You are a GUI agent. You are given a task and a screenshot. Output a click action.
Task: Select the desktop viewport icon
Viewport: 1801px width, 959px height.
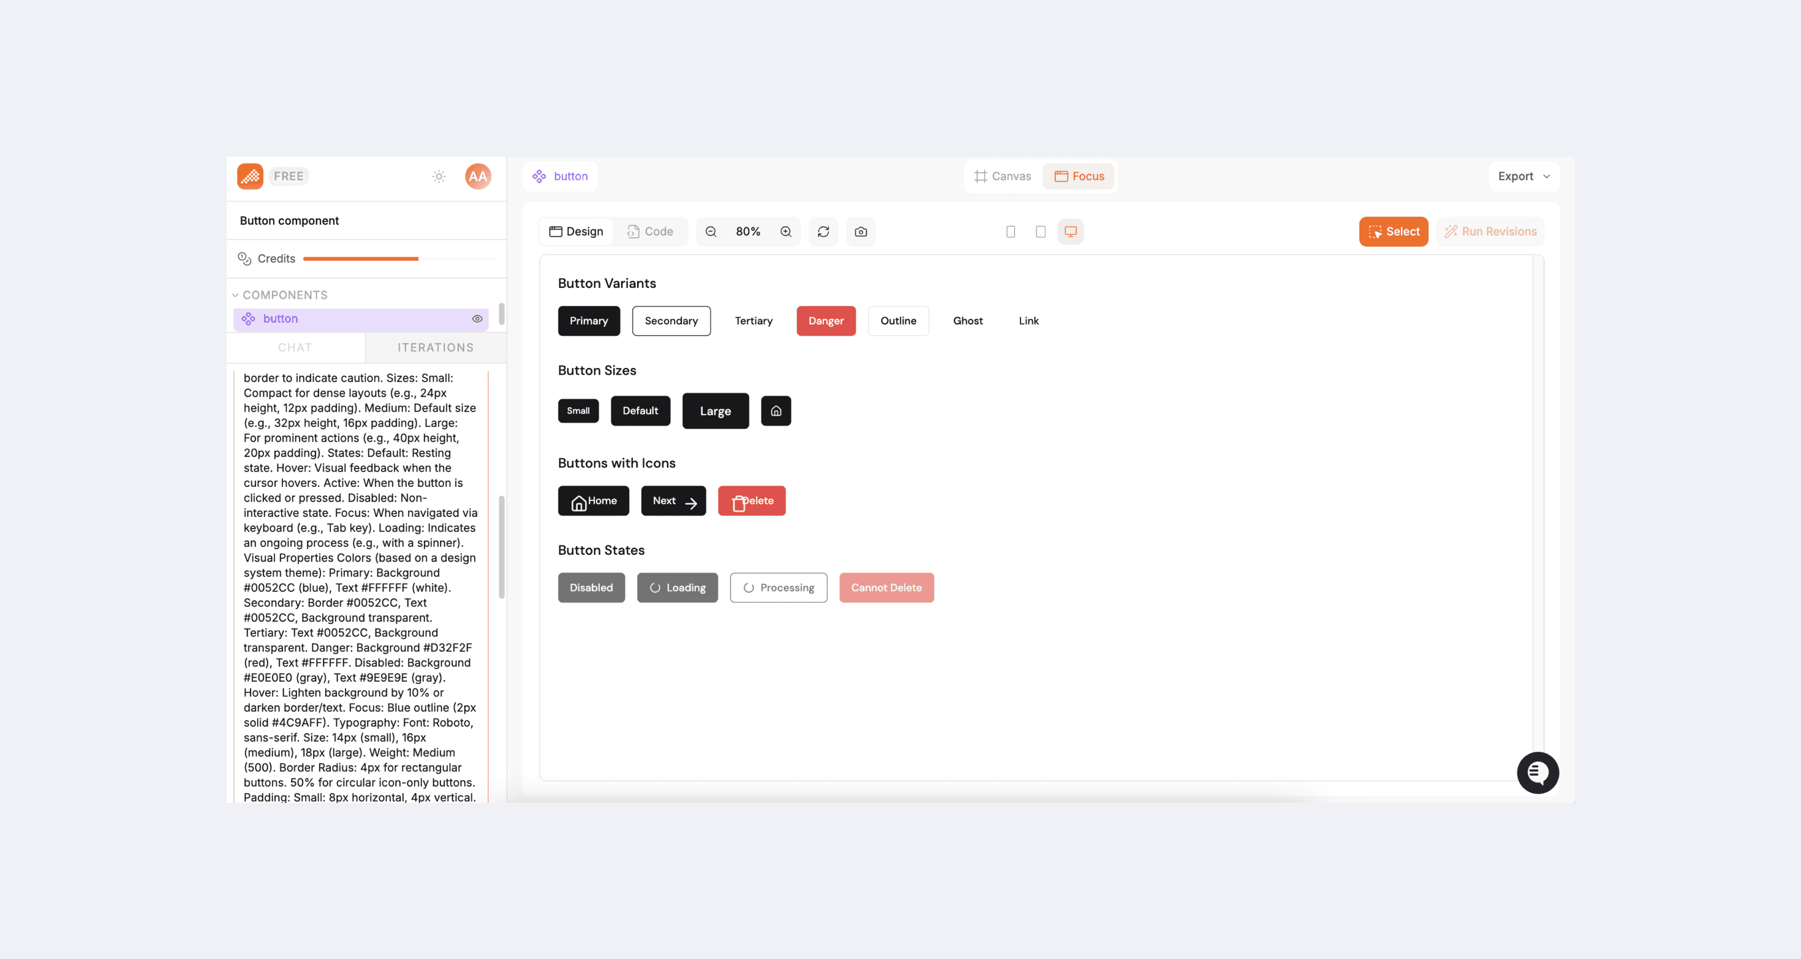1070,231
